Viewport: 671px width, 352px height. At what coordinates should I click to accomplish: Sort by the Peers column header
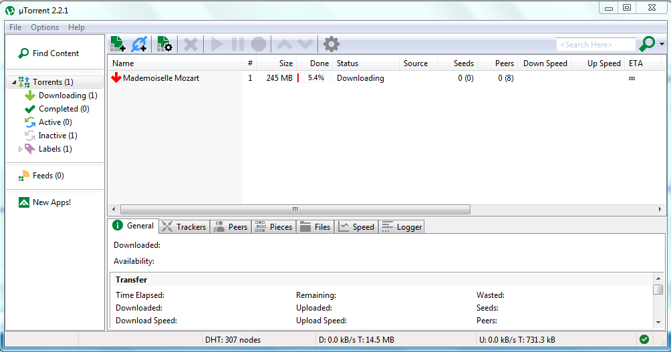pos(498,63)
